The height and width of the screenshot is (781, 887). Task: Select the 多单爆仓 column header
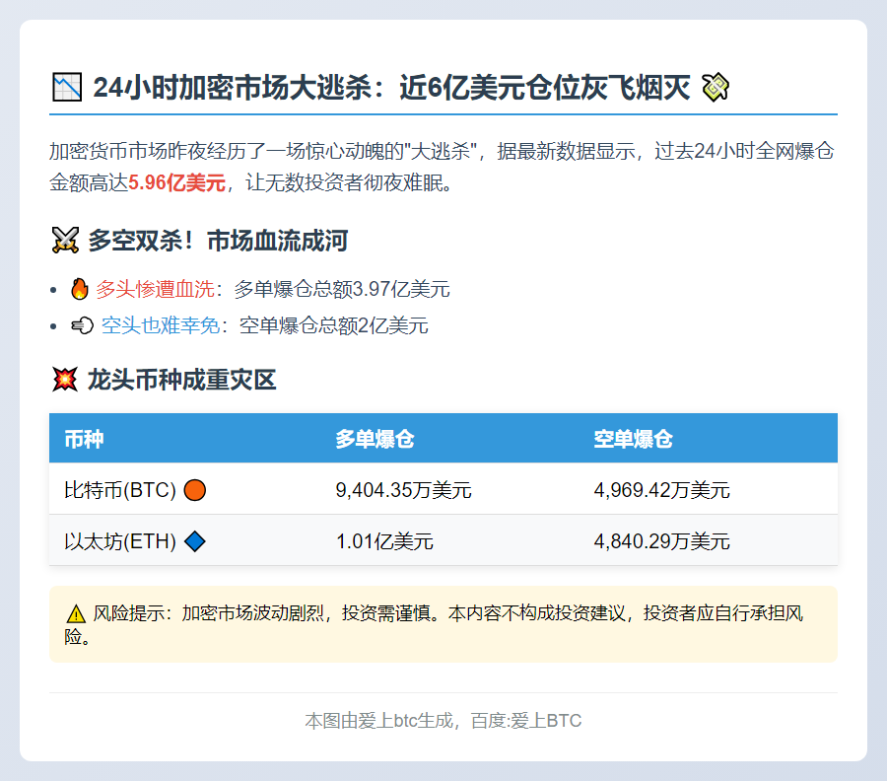(x=375, y=439)
